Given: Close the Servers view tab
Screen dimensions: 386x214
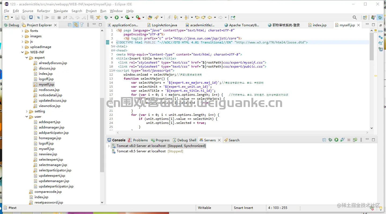Looking at the screenshot, I should click(x=219, y=140).
